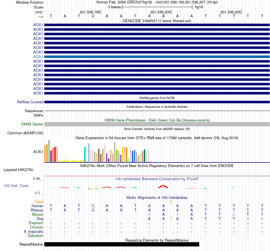Click the light blue highlighted AOX1 transcript label
Viewport: 270px width, 251px height.
(38, 57)
